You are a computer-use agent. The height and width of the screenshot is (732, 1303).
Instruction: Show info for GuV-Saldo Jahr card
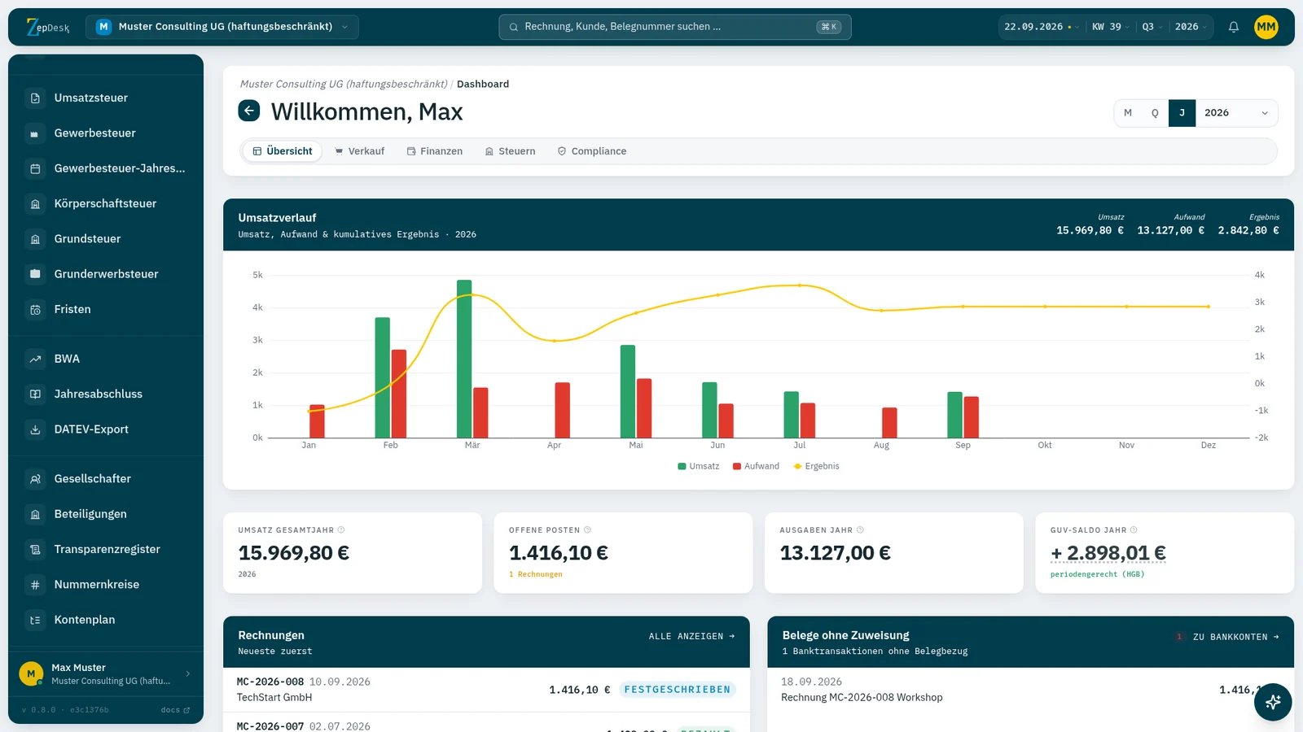[x=1134, y=530]
